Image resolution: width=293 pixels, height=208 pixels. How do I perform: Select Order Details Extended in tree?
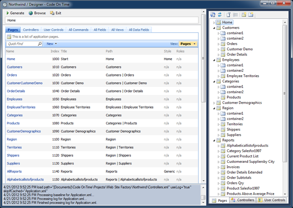pos(244,172)
